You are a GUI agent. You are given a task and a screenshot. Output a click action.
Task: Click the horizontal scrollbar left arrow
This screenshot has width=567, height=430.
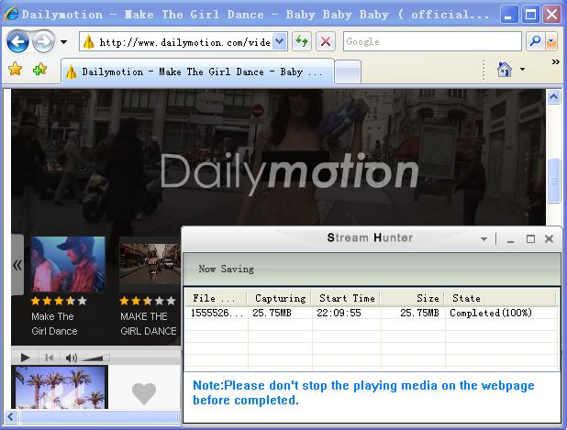pyautogui.click(x=10, y=416)
